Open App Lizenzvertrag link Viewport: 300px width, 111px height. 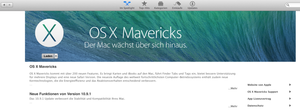point(259,99)
